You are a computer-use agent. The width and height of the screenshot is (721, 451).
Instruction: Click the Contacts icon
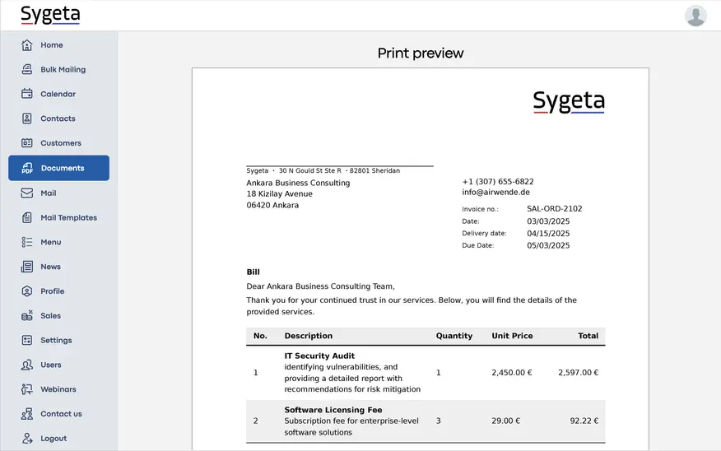pyautogui.click(x=27, y=119)
